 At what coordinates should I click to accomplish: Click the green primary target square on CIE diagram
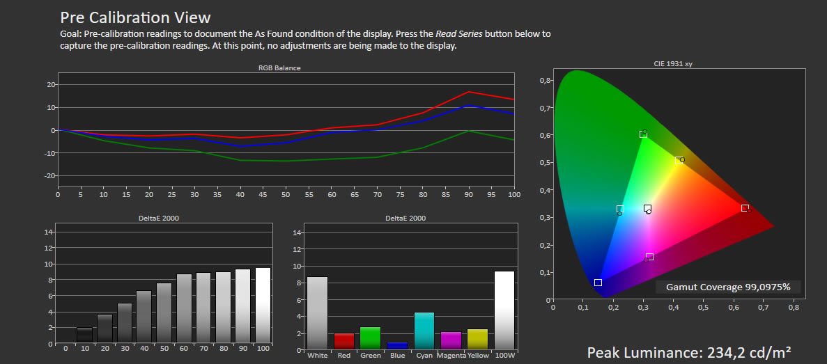click(x=644, y=134)
